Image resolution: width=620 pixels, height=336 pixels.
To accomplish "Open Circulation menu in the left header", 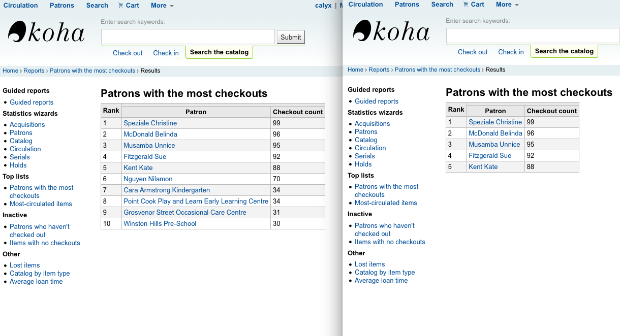I will (20, 6).
